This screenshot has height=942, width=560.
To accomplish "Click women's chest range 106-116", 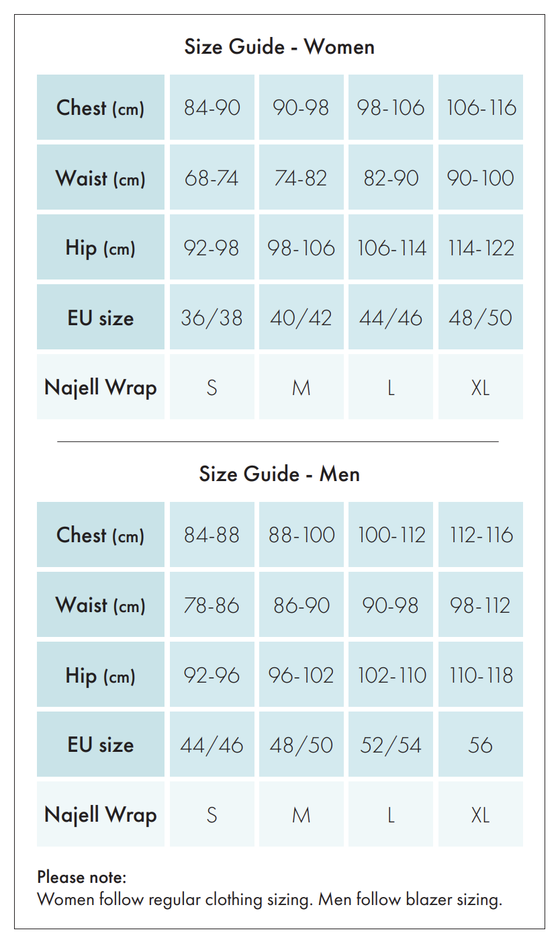I will click(481, 108).
